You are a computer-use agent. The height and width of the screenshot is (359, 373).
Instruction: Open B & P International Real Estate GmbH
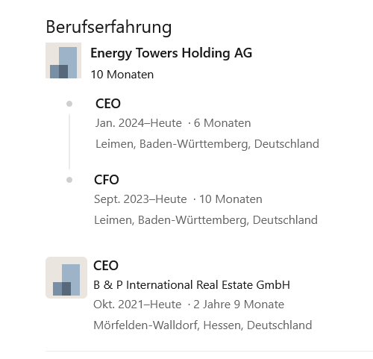192,285
